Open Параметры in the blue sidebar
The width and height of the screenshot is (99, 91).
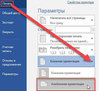click(10, 74)
